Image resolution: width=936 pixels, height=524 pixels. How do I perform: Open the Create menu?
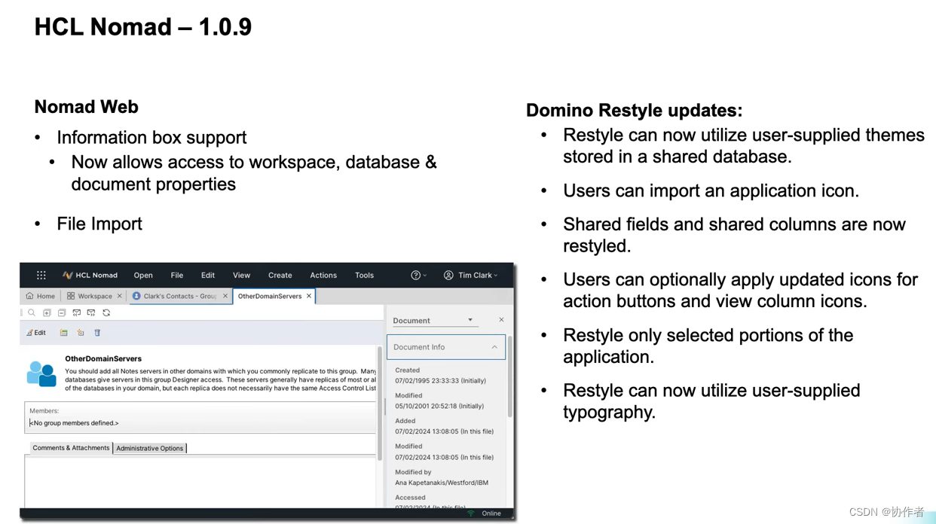point(280,276)
